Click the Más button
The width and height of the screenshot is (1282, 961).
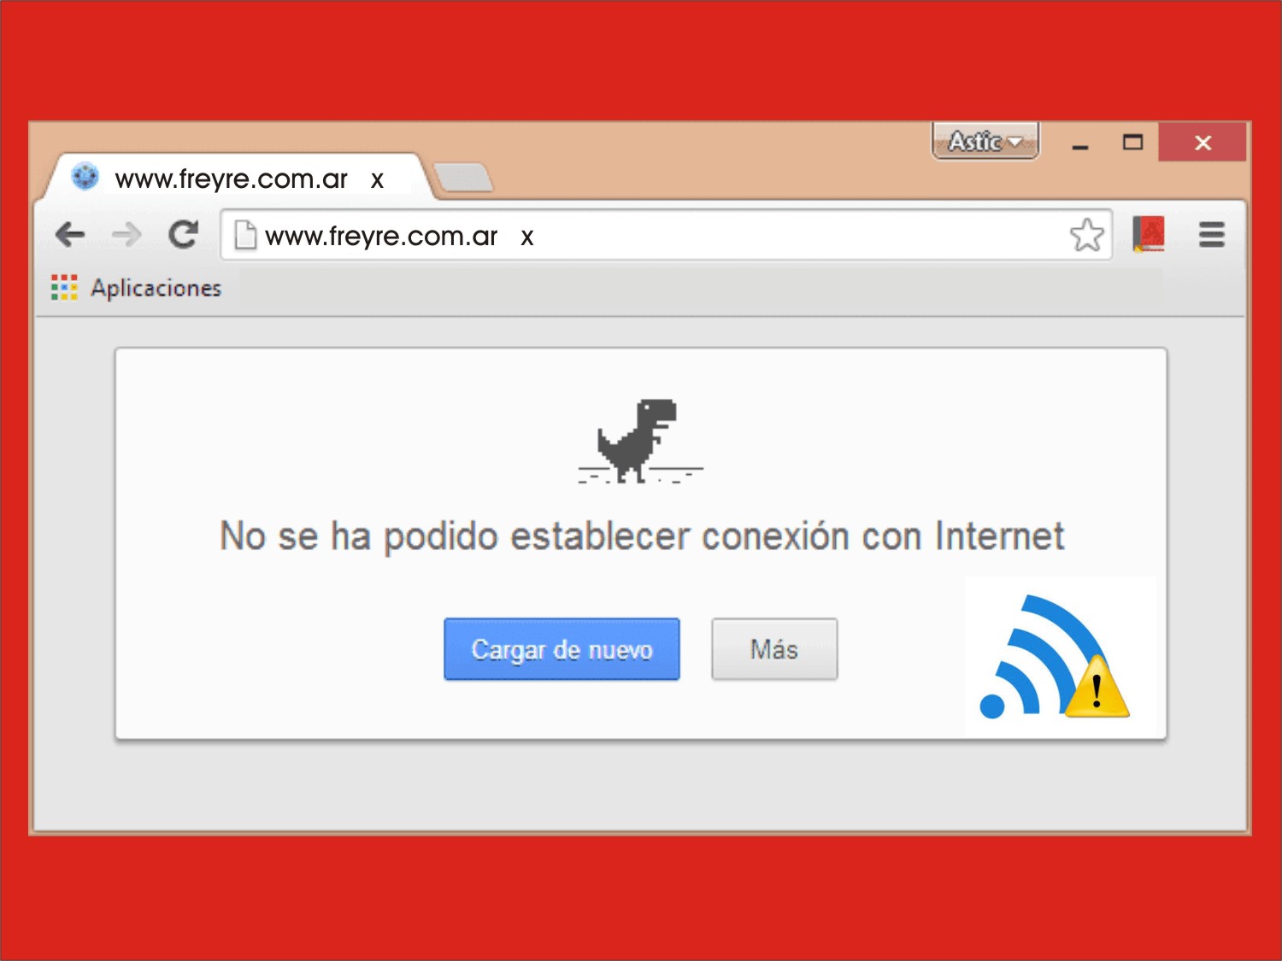tap(774, 649)
